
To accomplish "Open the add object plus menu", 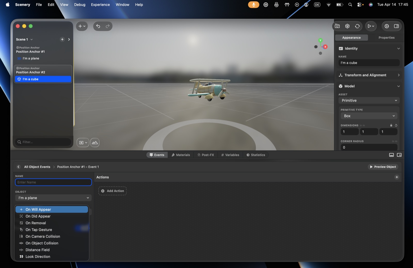I will (x=82, y=26).
